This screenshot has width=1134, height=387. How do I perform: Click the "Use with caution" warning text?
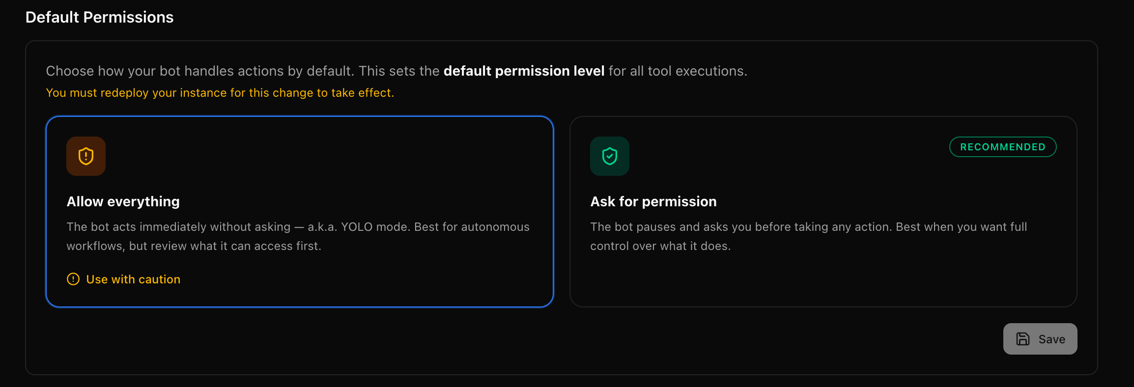point(133,279)
